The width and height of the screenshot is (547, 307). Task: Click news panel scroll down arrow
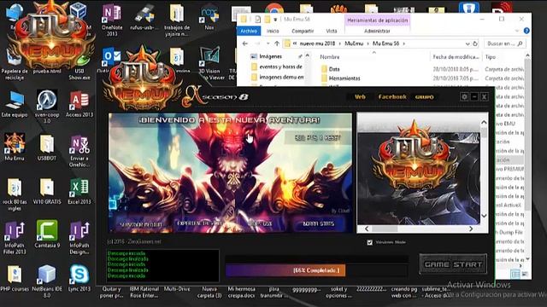[x=484, y=216]
